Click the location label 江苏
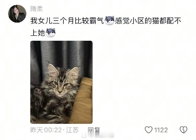The width and height of the screenshot is (196, 140). tap(72, 130)
